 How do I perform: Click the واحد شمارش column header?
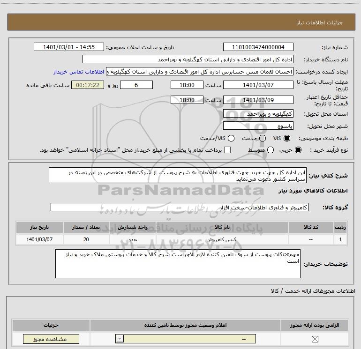tap(133, 228)
